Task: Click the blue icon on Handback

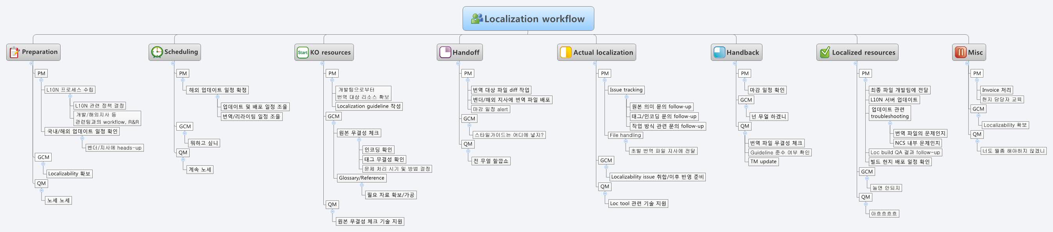Action: pyautogui.click(x=719, y=52)
